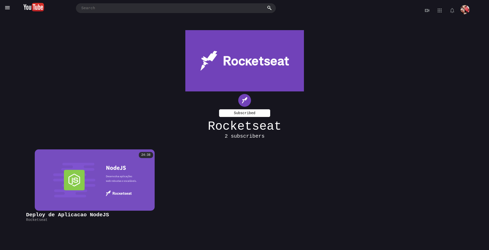Image resolution: width=489 pixels, height=250 pixels.
Task: Click the YouTube logo
Action: pyautogui.click(x=34, y=7)
